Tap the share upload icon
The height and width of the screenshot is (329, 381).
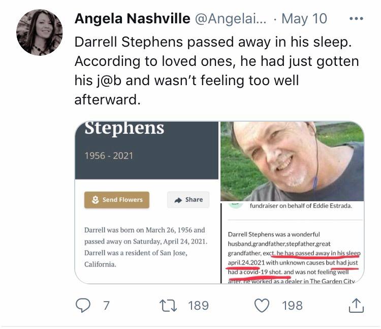coord(356,305)
